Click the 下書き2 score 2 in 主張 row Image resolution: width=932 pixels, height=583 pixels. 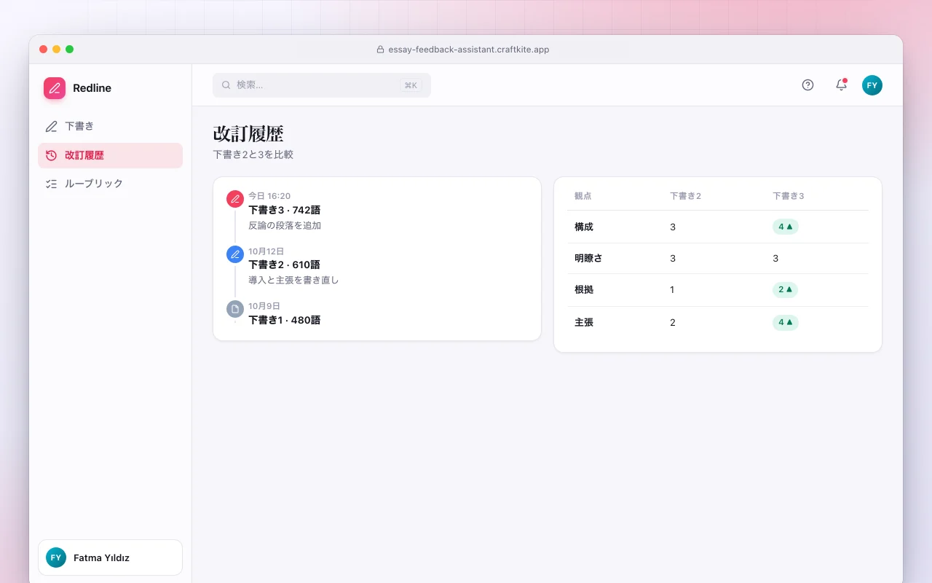(673, 322)
